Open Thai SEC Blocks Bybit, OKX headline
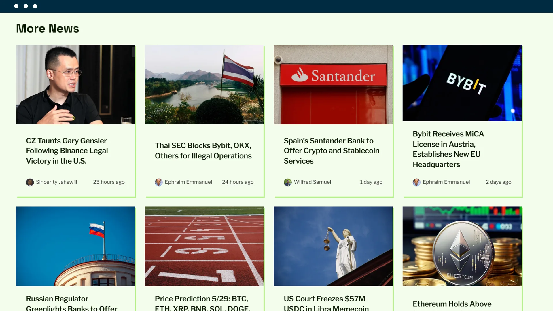Image resolution: width=553 pixels, height=311 pixels. click(203, 151)
